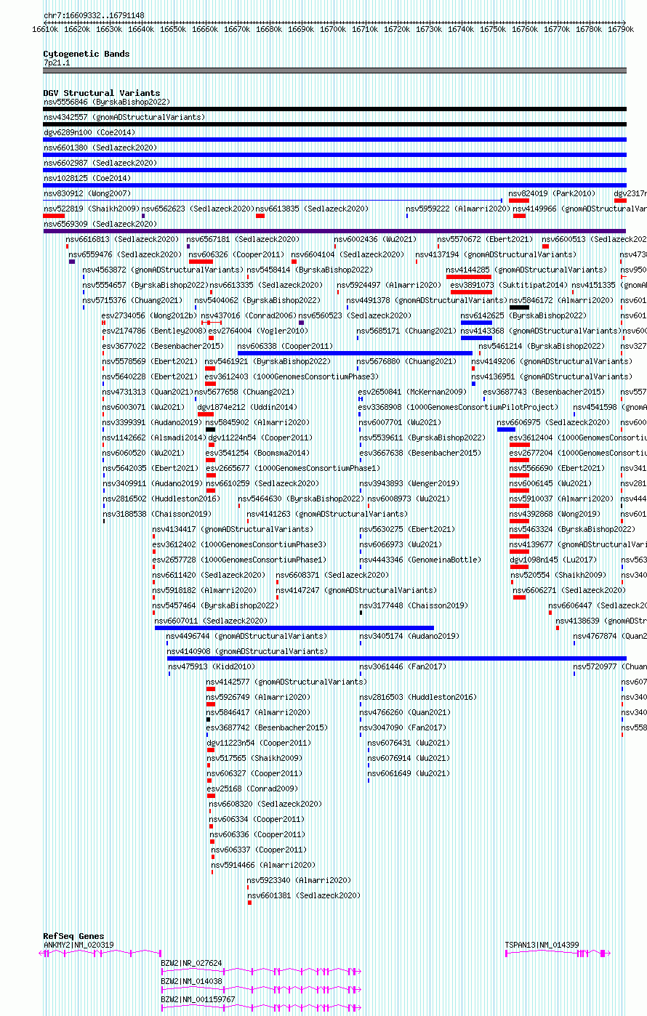Click the DGV Structural Variants track title

click(102, 93)
